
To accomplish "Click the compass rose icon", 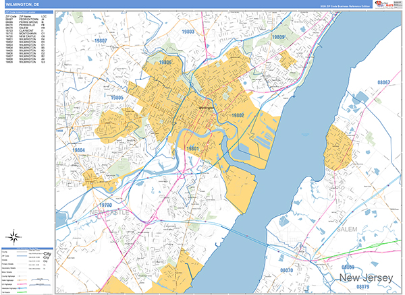I will pos(12,236).
